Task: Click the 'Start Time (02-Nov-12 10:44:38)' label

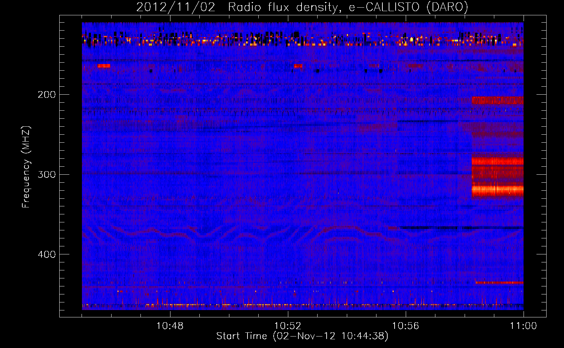Action: pyautogui.click(x=302, y=336)
